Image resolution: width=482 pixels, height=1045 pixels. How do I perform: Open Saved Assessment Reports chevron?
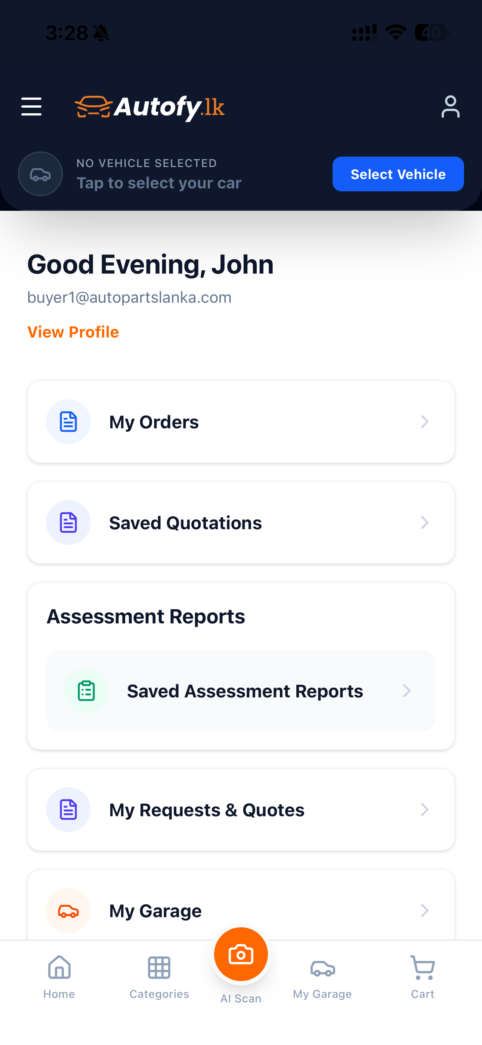pos(407,690)
